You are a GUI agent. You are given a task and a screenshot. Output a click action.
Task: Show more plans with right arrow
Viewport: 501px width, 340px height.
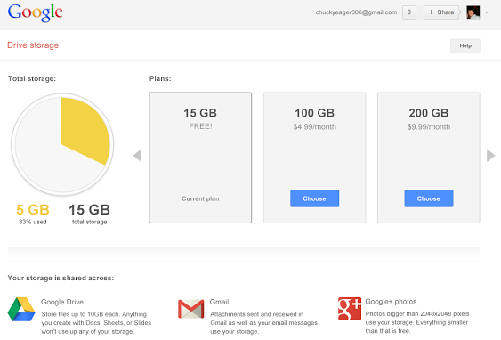pos(491,156)
